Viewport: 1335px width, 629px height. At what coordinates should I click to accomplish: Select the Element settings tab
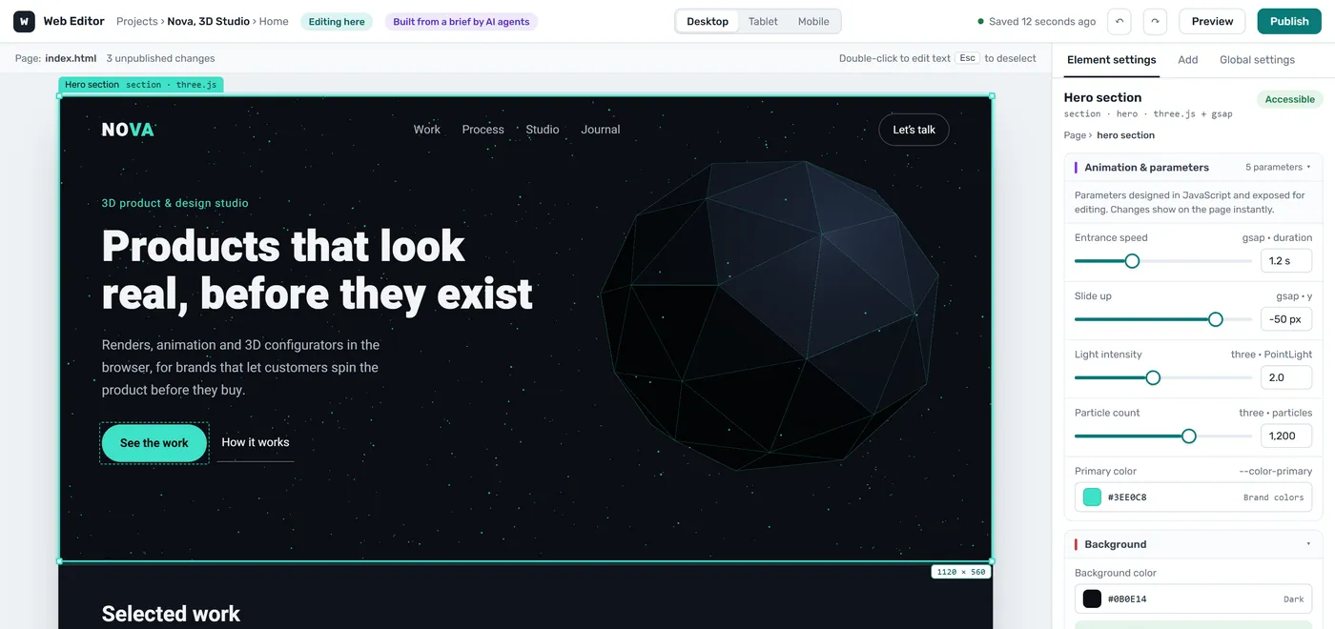[x=1112, y=59]
